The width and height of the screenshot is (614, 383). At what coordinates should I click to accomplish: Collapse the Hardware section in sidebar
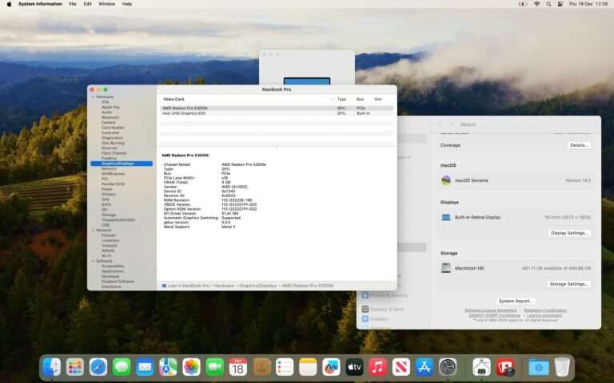[x=93, y=97]
